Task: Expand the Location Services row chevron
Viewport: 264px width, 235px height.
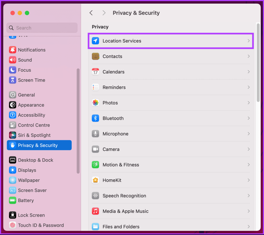Action: click(248, 41)
